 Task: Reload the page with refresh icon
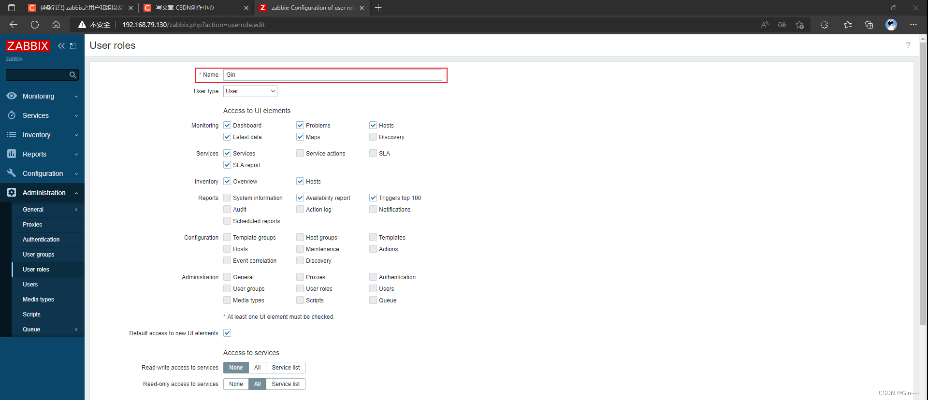pyautogui.click(x=35, y=25)
